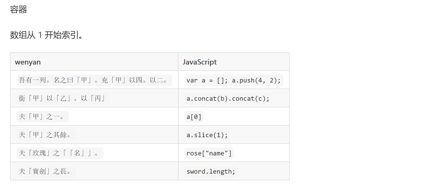Image resolution: width=429 pixels, height=189 pixels.
Task: Click the 夫「玫瑰」之「「名」」 wenyan snippet
Action: click(60, 153)
